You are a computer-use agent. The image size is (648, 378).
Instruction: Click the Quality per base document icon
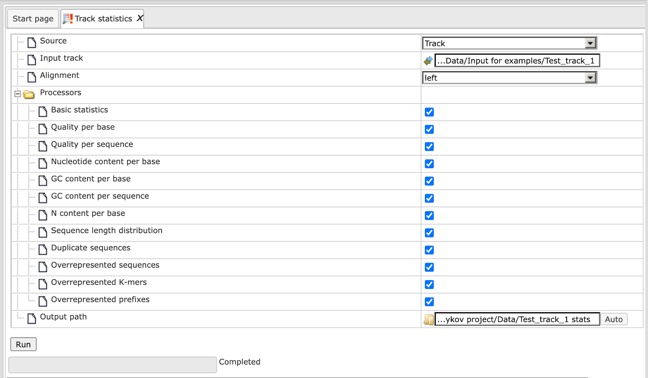(x=43, y=129)
